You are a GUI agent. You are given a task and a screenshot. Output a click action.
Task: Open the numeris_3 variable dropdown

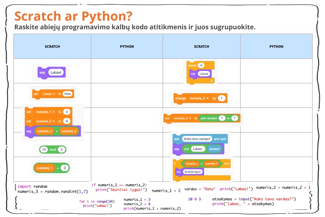[182, 118]
